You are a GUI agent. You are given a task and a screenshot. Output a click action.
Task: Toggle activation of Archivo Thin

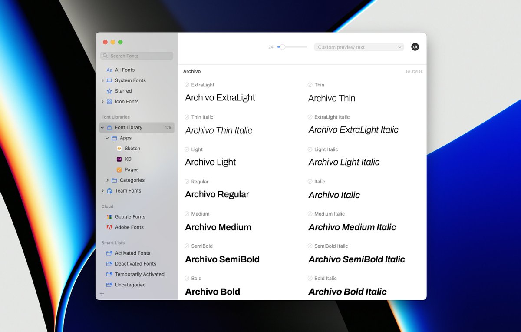[310, 85]
